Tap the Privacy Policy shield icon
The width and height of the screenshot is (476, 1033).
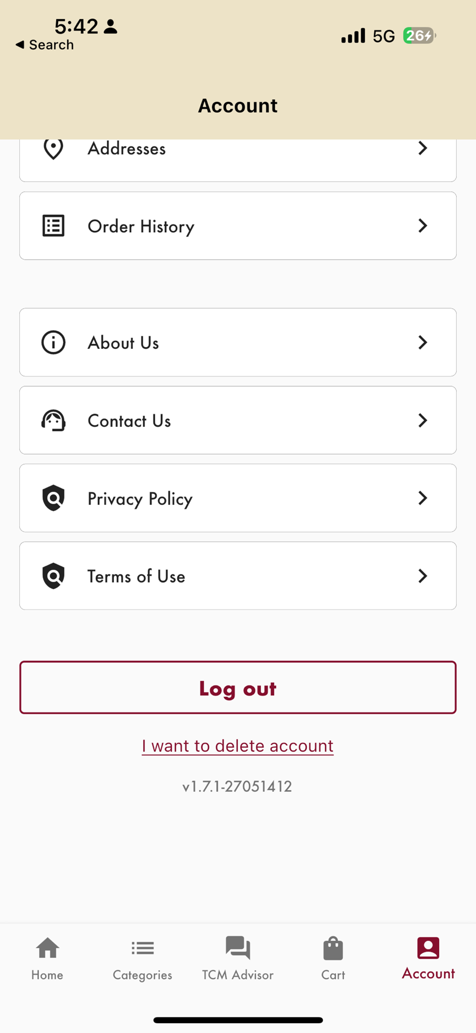[53, 498]
